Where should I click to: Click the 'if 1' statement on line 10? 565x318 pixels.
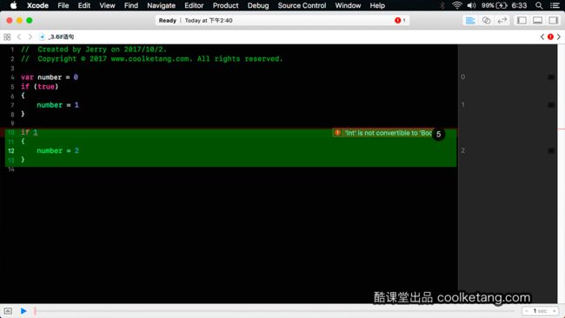(30, 132)
